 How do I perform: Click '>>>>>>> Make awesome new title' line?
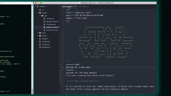[x=83, y=81]
